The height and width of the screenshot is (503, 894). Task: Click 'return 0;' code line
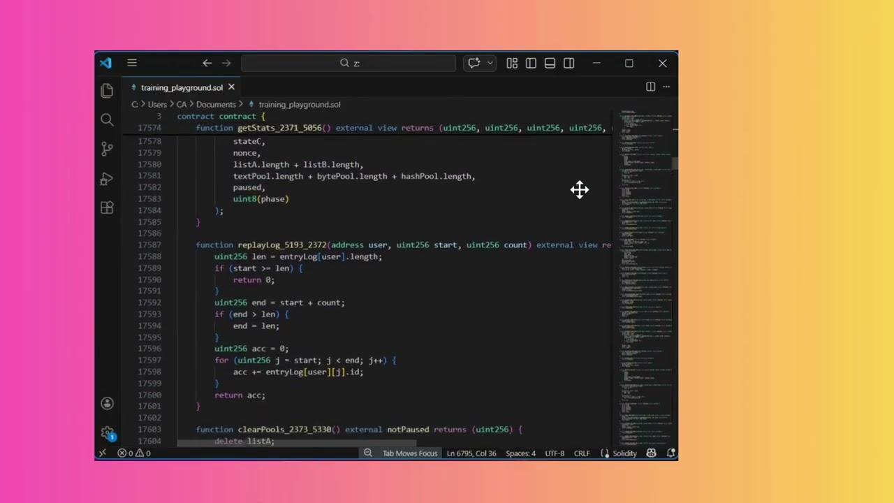tap(254, 279)
